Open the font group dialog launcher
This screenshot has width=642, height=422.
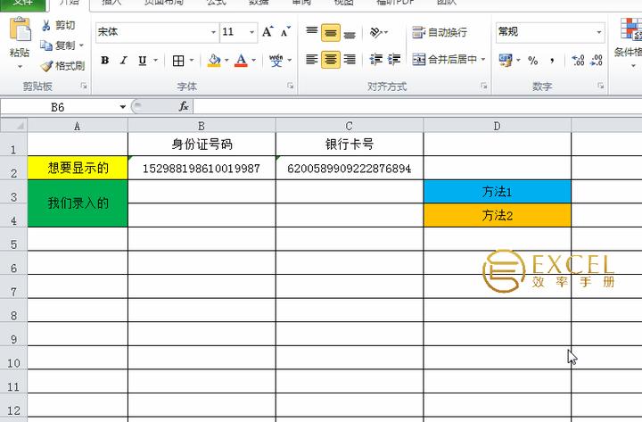[x=291, y=86]
